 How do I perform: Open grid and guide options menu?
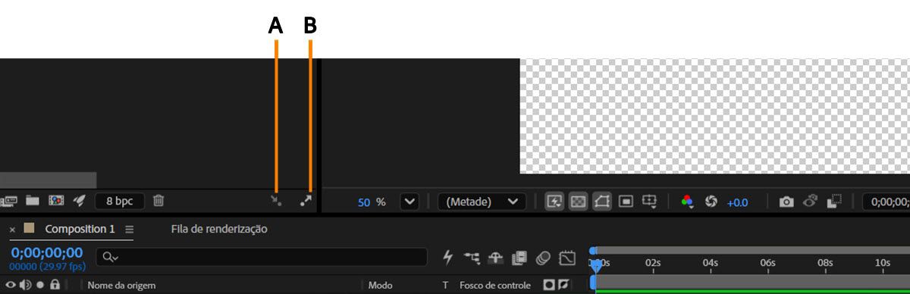pos(650,202)
